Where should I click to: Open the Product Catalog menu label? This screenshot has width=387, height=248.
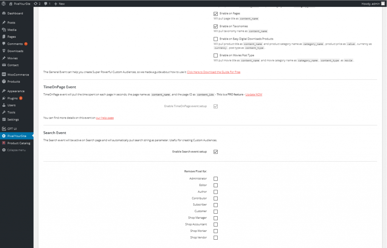(x=19, y=143)
